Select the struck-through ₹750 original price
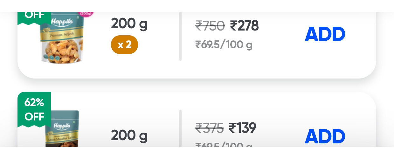The height and width of the screenshot is (151, 394). [210, 26]
